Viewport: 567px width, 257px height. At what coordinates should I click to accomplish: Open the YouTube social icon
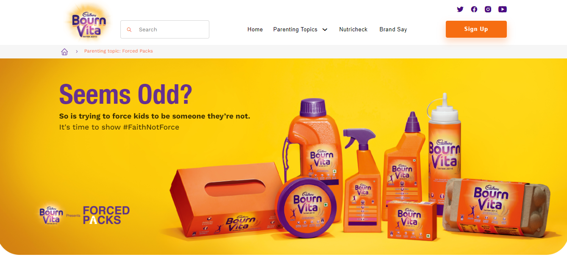503,9
